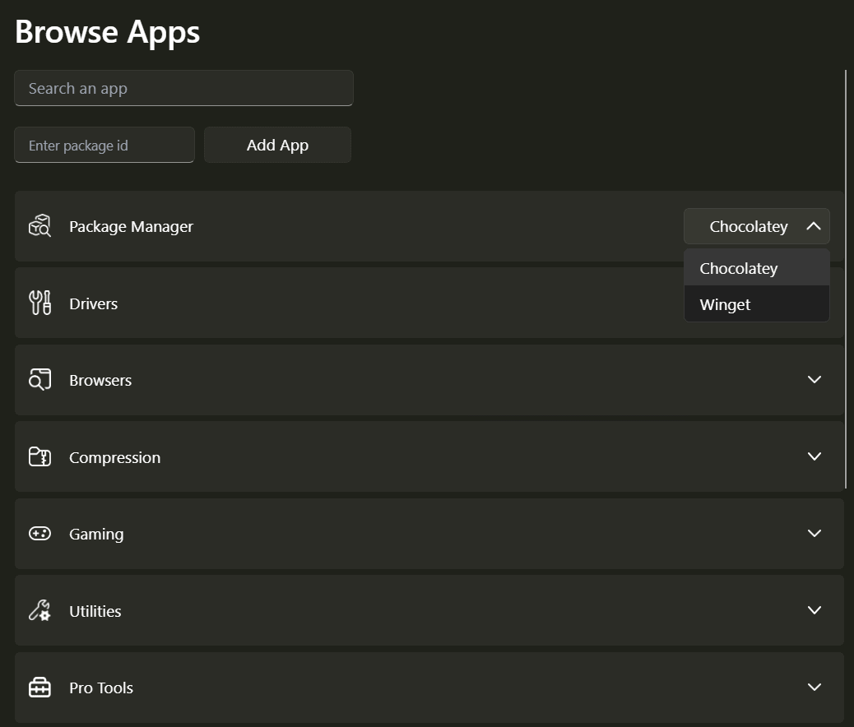Open the Drivers section label
This screenshot has height=727, width=854.
(93, 303)
